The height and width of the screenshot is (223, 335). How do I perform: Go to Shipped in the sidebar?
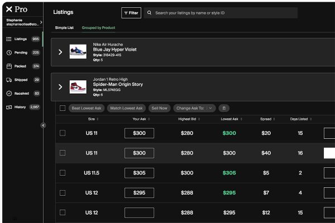point(23,80)
